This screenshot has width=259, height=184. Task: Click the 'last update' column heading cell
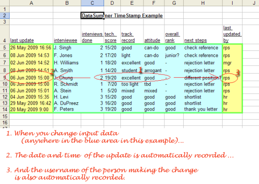coord(31,35)
